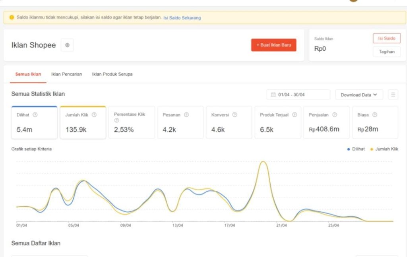This screenshot has height=257, width=407.
Task: Show help tooltip for Persentase Klik
Action: click(116, 120)
